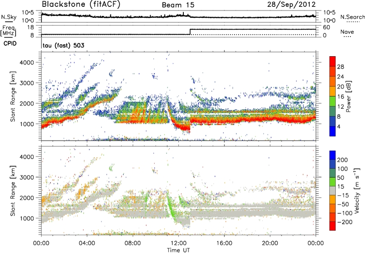Viewport: 365px width, 253px height.
Task: Select the "4" power colorbar label
Action: pyautogui.click(x=339, y=126)
